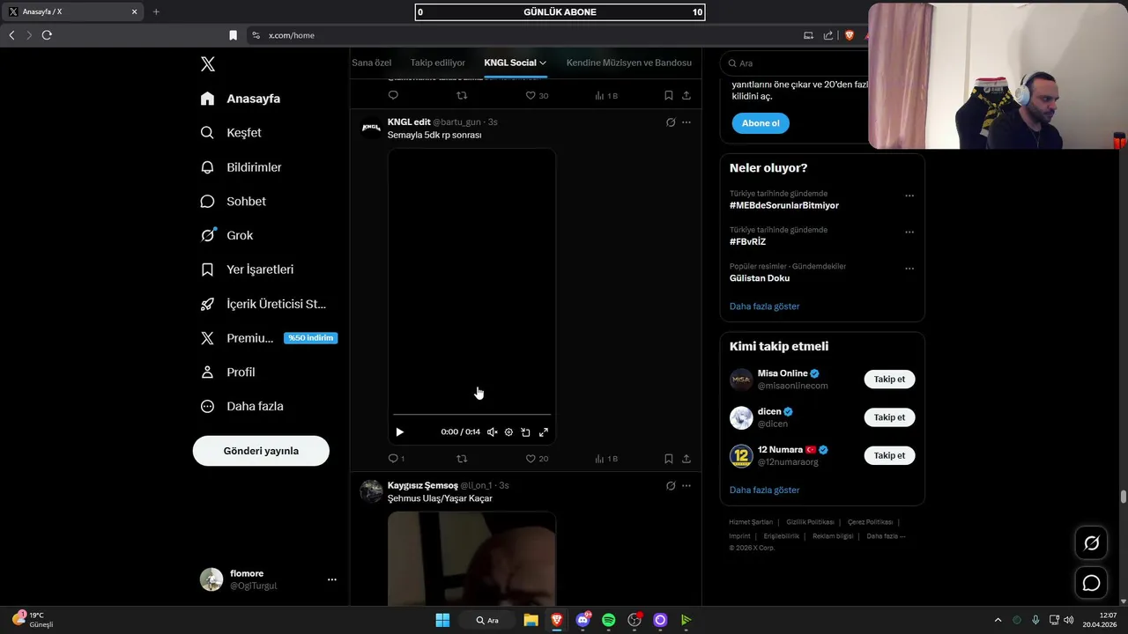Reload the page in browser
The width and height of the screenshot is (1128, 634).
click(47, 35)
